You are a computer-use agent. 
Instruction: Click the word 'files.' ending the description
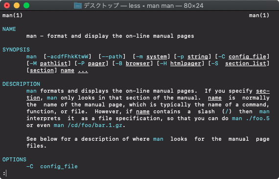37,146
